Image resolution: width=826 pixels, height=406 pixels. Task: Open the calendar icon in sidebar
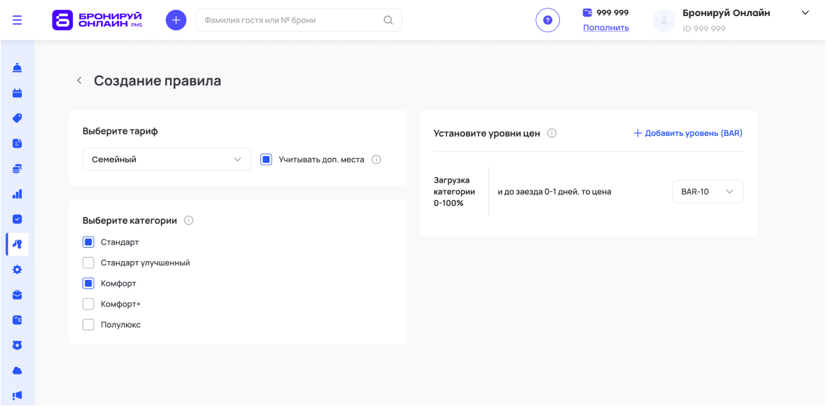(x=17, y=93)
